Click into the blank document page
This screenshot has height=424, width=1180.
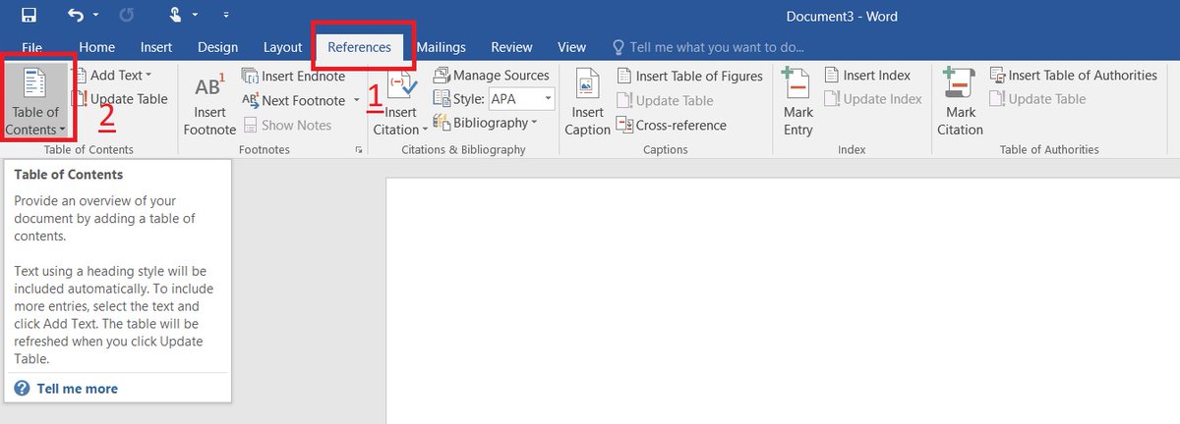point(782,300)
